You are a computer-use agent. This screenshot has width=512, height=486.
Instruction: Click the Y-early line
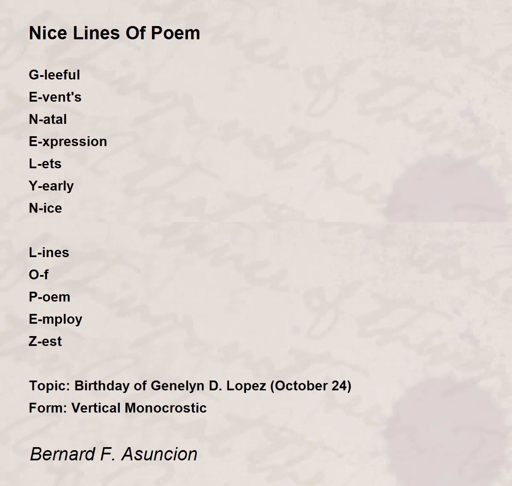[51, 186]
